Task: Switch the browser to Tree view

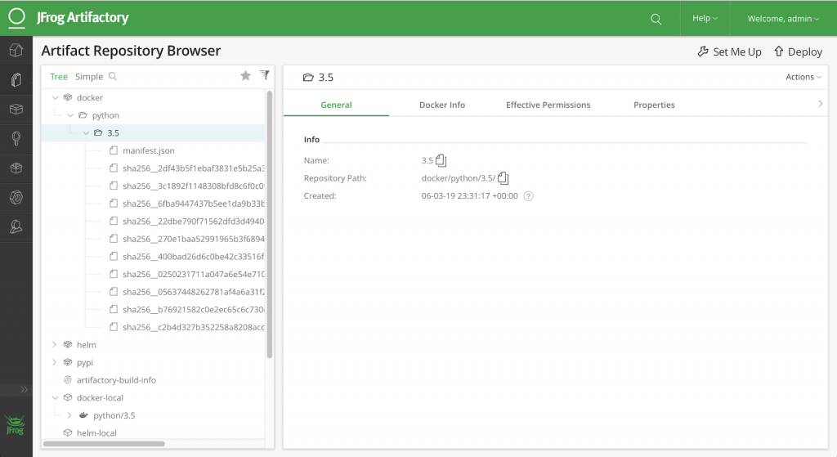Action: pos(59,77)
